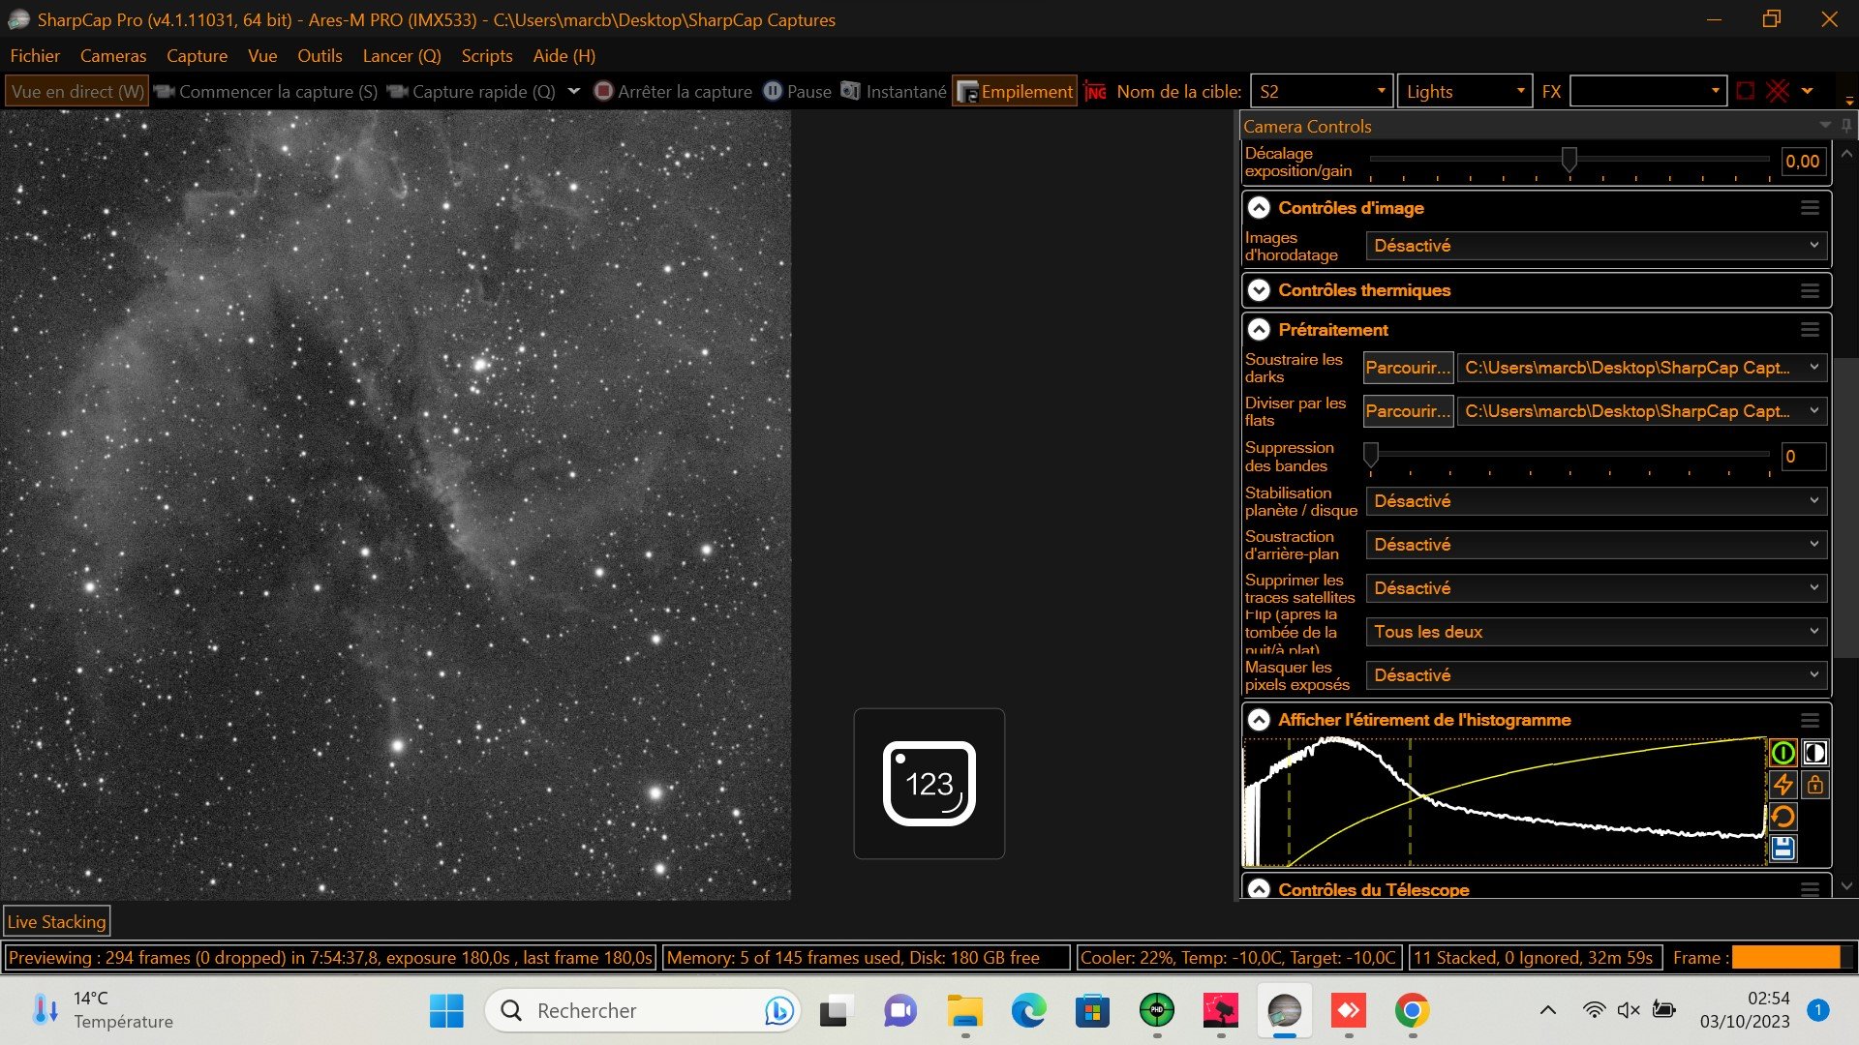The image size is (1859, 1045).
Task: Open the Lancer (Q) menu
Action: [x=402, y=56]
